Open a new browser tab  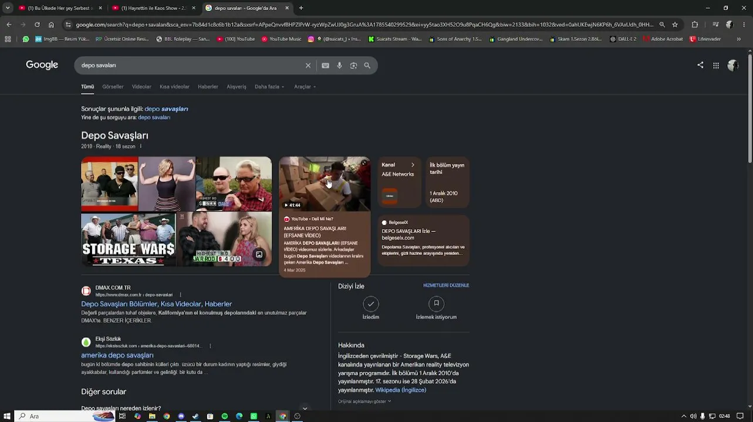point(301,8)
